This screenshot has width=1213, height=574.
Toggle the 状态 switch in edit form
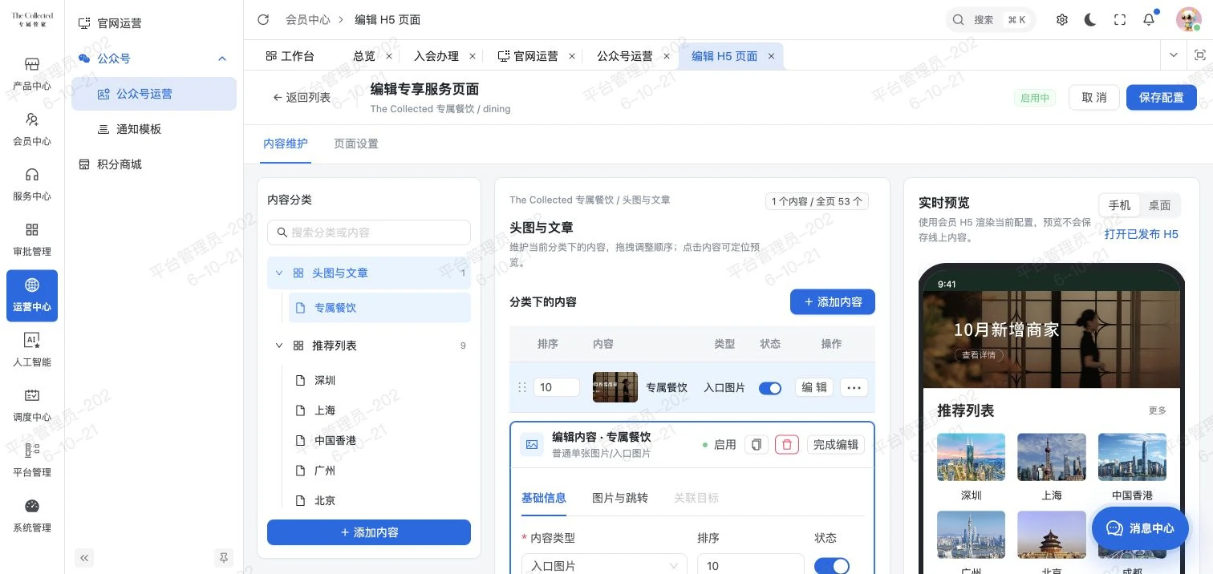click(832, 566)
